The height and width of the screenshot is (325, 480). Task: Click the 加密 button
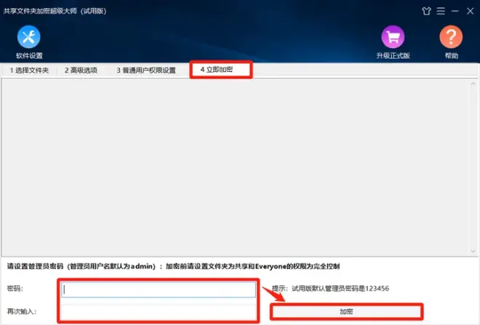[346, 312]
